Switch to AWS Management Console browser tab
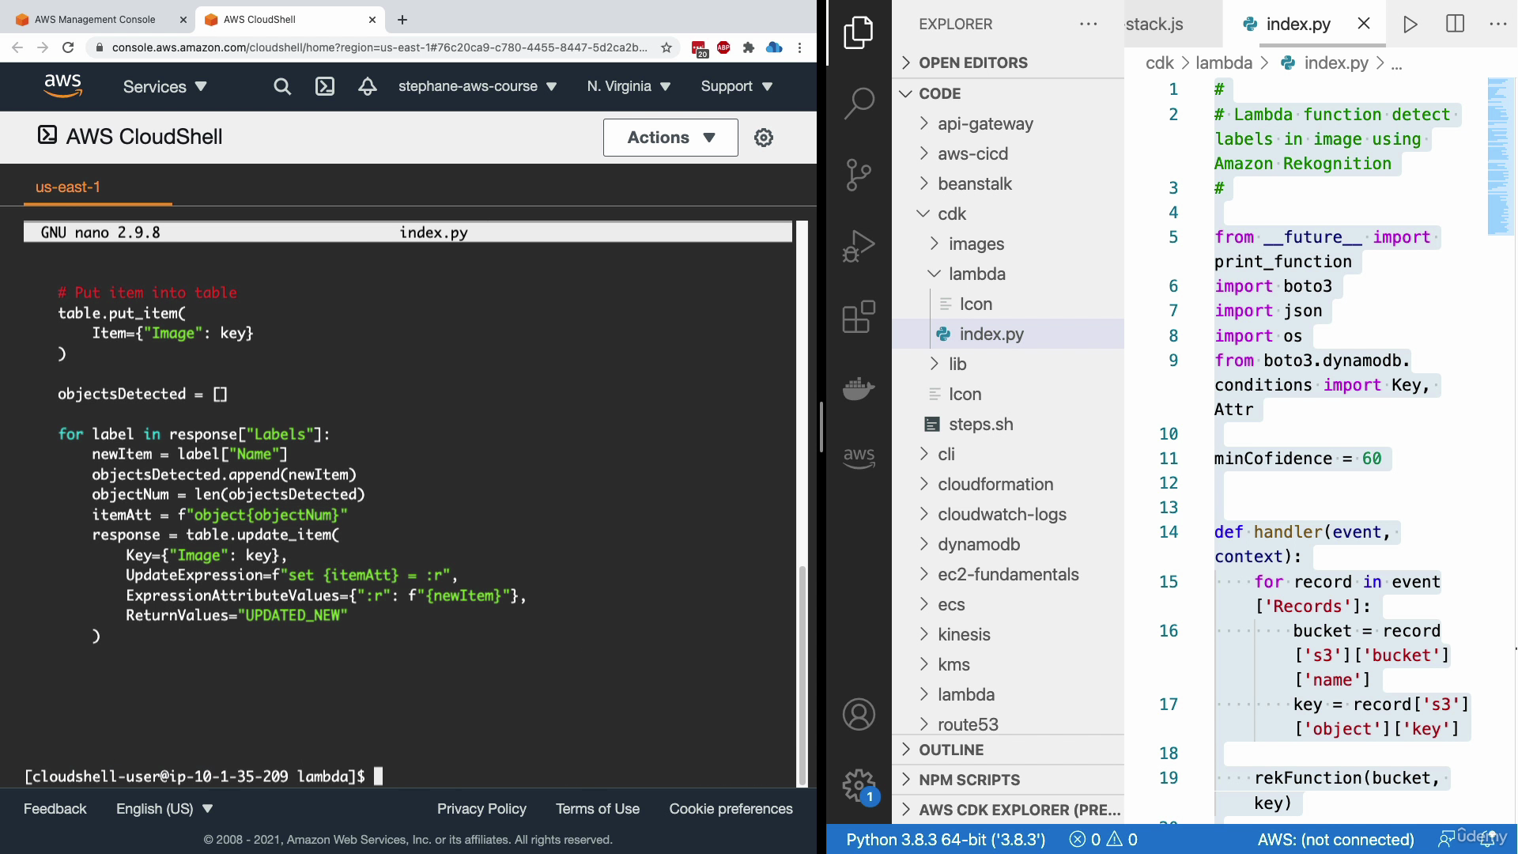Screen dimensions: 1518x854 click(x=95, y=20)
